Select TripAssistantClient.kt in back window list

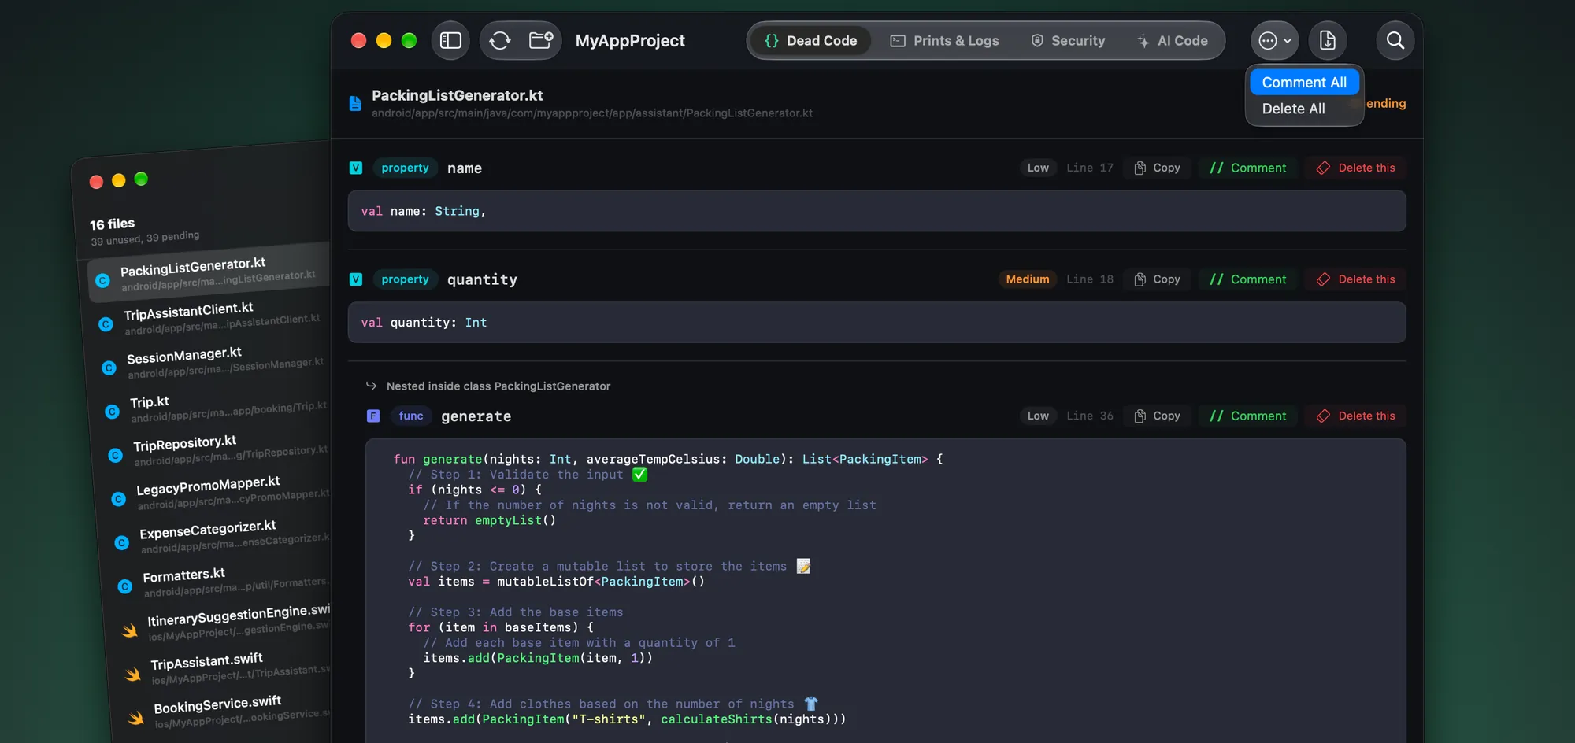point(213,318)
